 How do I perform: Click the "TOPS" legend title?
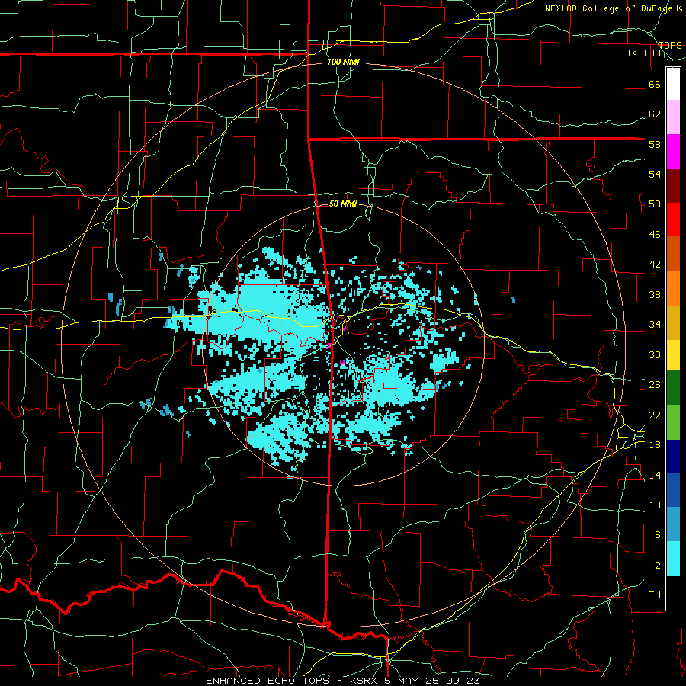670,45
